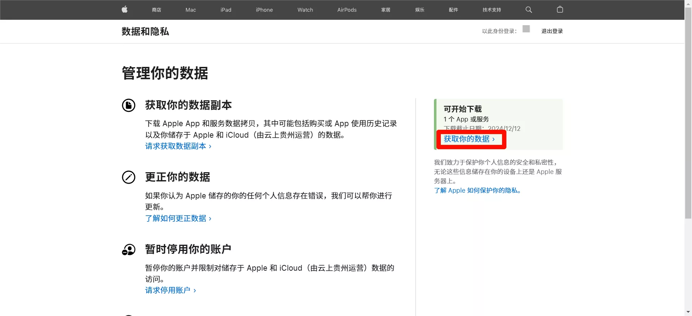Open the 商店 menu item
The width and height of the screenshot is (692, 316).
pos(156,10)
